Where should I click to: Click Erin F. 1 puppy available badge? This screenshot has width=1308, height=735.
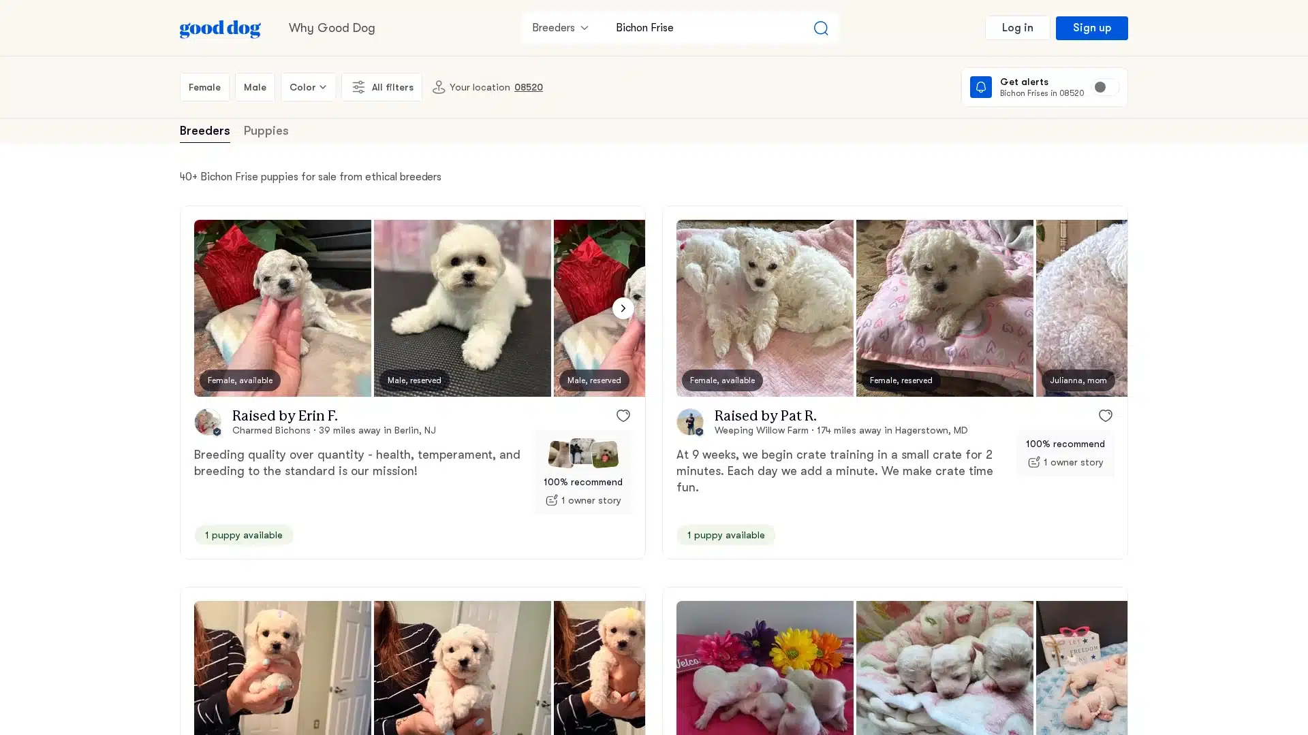(x=243, y=536)
